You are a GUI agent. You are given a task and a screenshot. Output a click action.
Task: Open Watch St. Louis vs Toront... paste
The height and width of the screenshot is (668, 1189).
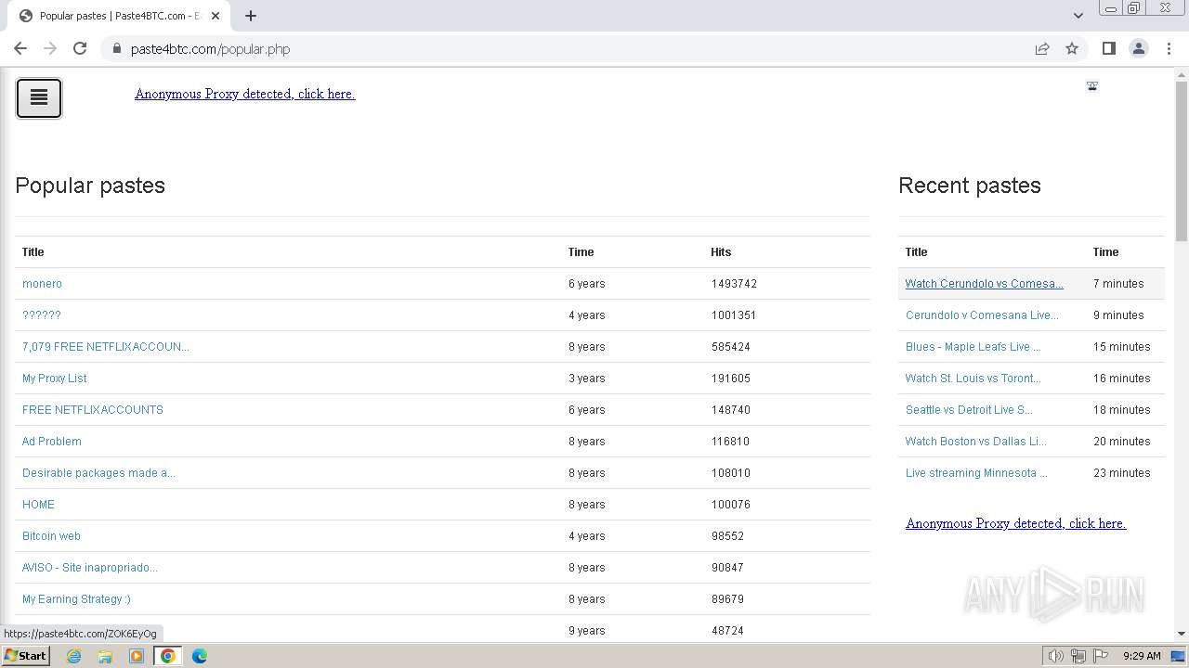[x=973, y=379]
